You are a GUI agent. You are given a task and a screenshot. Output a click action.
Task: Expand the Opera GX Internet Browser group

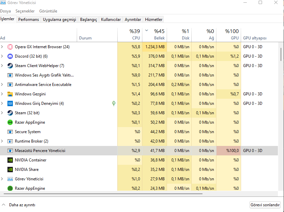pyautogui.click(x=2, y=47)
